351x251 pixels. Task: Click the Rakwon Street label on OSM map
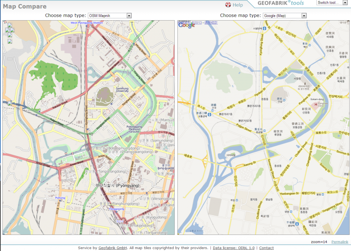(60, 105)
